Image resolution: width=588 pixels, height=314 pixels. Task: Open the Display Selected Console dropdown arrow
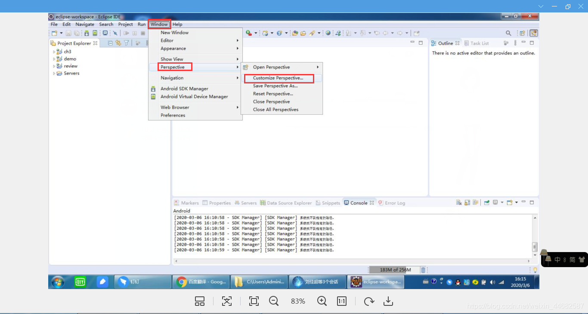(502, 203)
